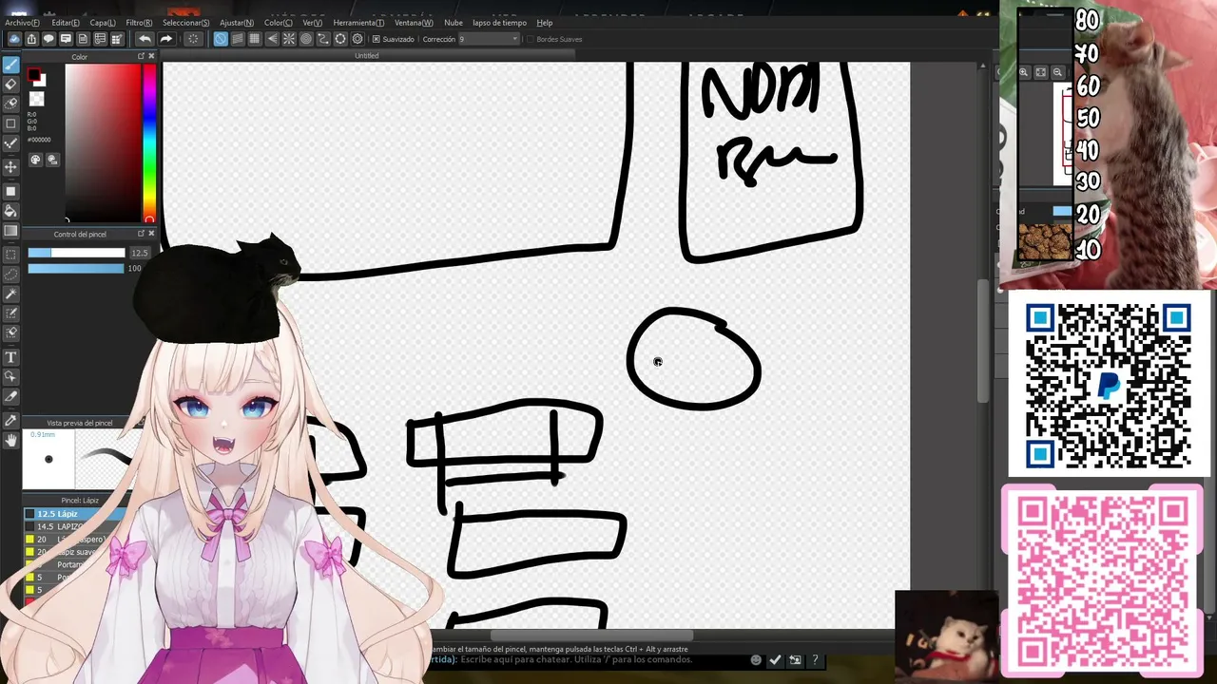Screen dimensions: 1217x684
Task: Undock the Control del pincel panel
Action: 141,234
